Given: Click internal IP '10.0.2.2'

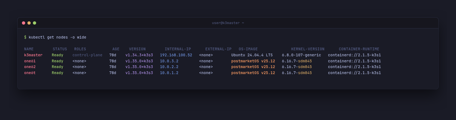Looking at the screenshot, I should click(169, 67).
